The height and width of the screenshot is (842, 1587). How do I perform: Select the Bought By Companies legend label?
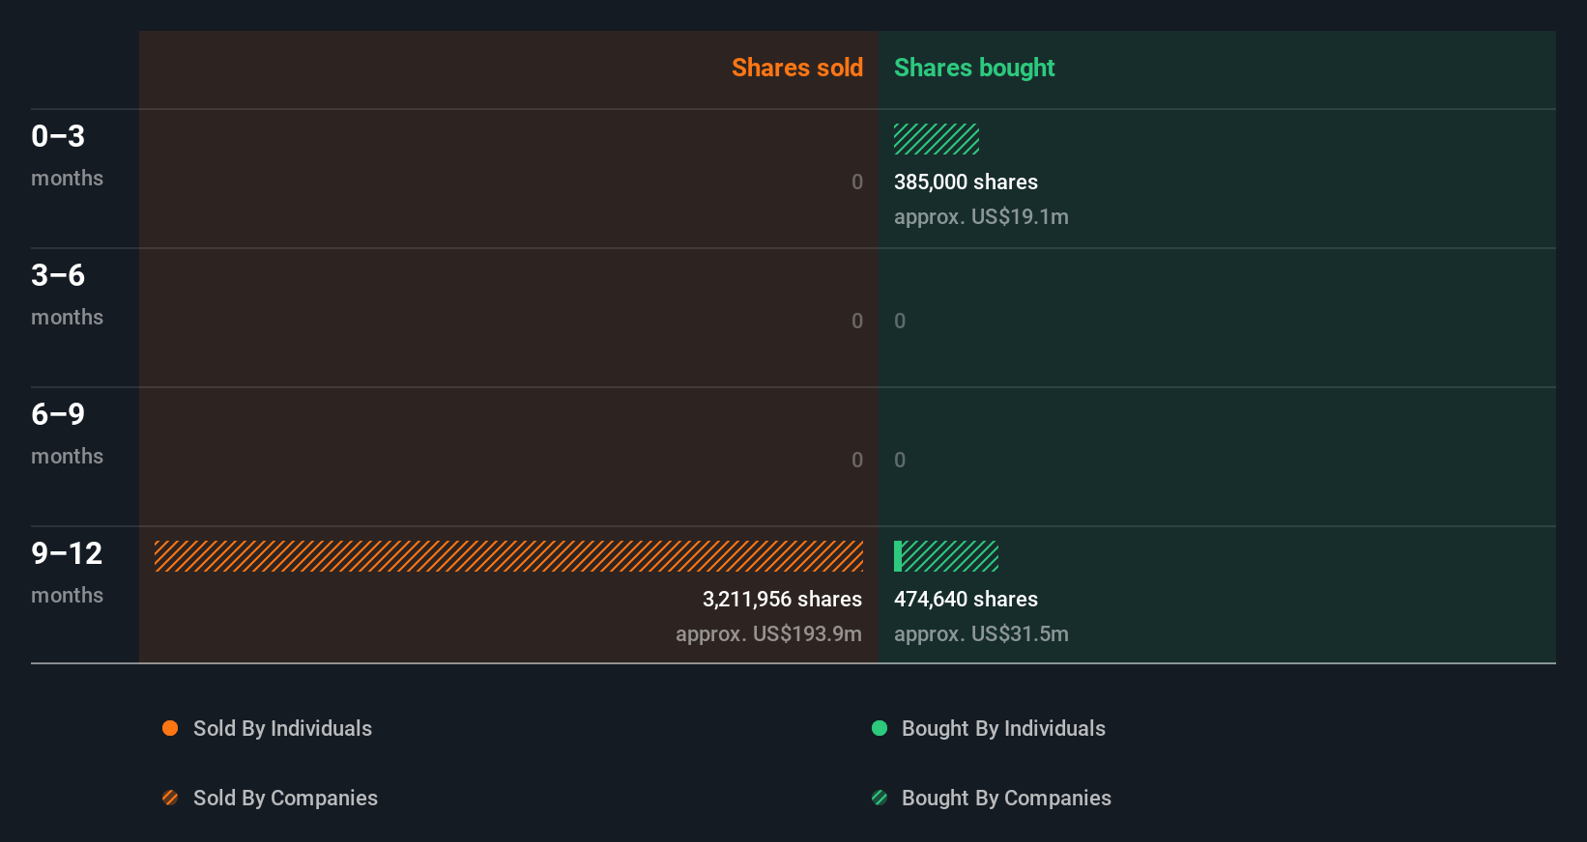click(1006, 798)
